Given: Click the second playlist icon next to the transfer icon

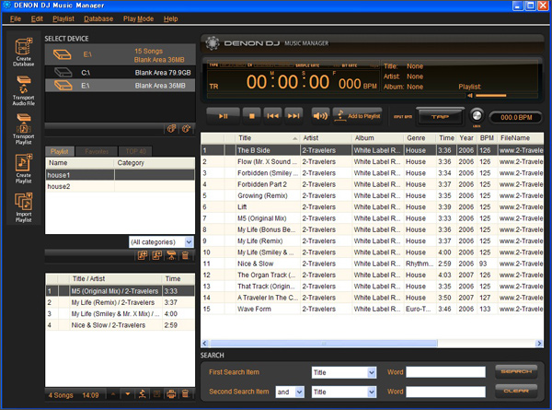Looking at the screenshot, I should point(157,255).
